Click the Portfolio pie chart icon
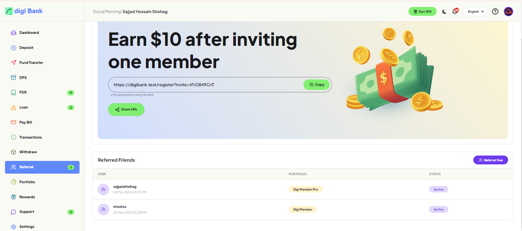Screen dimensions: 522x231 (14, 182)
